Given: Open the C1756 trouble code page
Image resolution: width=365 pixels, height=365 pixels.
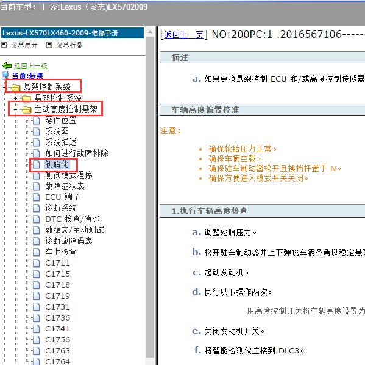Looking at the screenshot, I should pos(57,340).
